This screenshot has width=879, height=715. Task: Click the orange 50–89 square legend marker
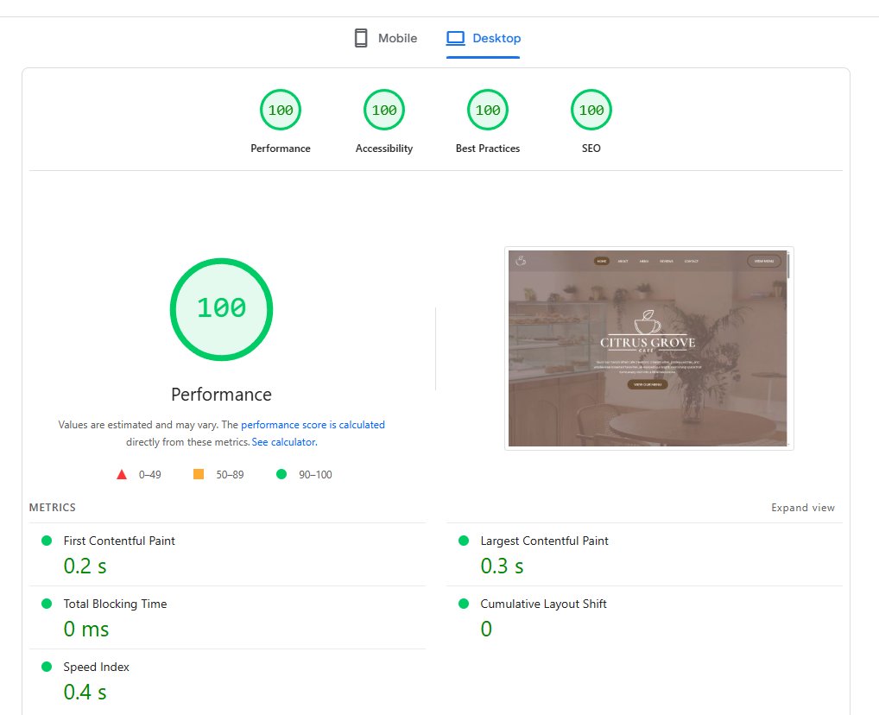(198, 473)
